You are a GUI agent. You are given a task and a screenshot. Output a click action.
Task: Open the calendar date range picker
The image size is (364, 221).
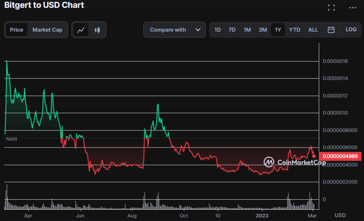[331, 30]
